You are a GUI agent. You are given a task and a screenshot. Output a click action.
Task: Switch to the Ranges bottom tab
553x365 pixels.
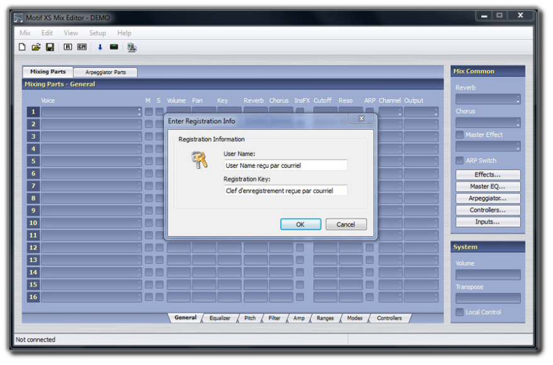325,318
